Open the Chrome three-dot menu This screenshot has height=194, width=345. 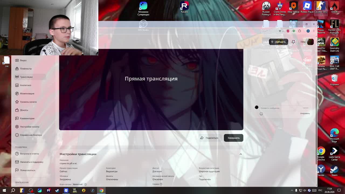coord(314,31)
